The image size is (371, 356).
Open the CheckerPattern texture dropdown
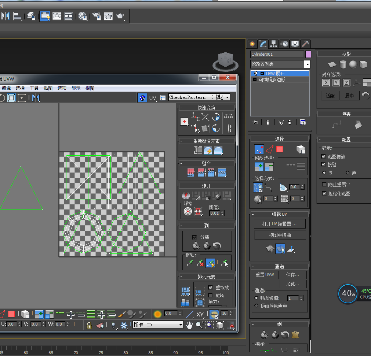click(228, 97)
